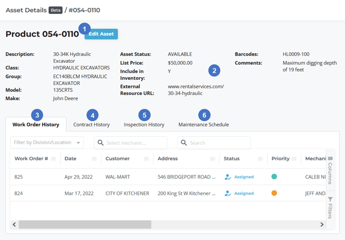Screen dimensions: 345x240
Task: Click the assigned user icon for work order 825
Action: coord(228,177)
